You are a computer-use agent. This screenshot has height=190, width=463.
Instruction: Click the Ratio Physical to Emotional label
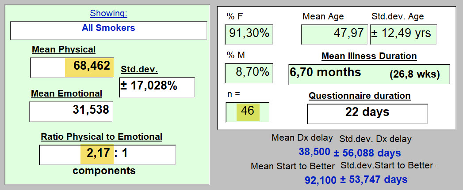point(101,137)
